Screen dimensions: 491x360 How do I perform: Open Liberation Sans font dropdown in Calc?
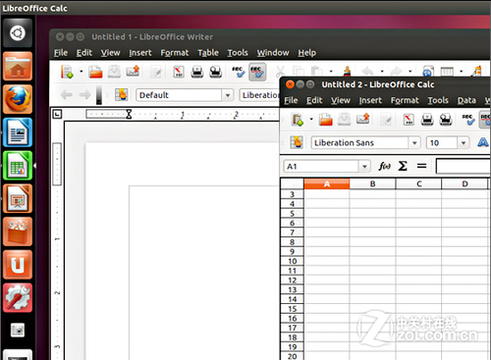[x=414, y=143]
